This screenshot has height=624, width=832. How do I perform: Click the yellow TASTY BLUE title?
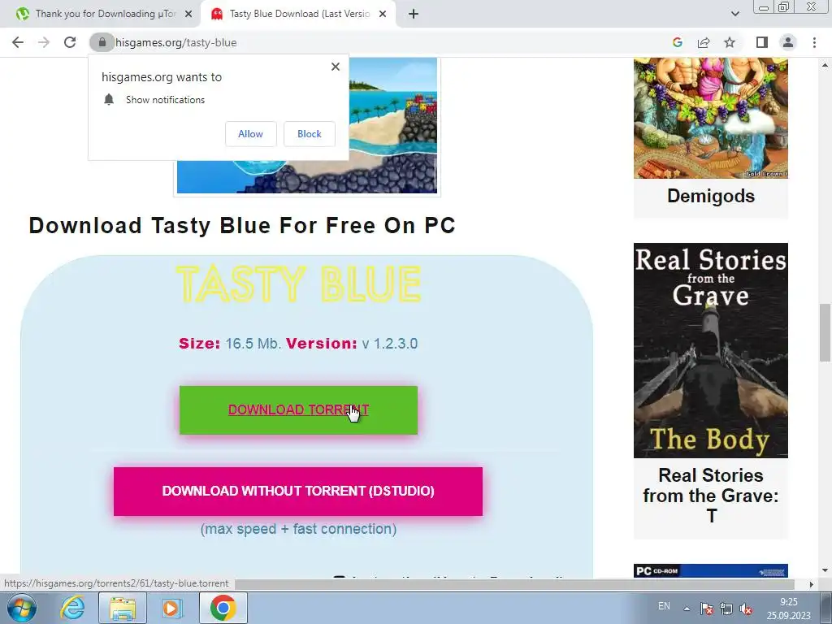[x=298, y=284]
